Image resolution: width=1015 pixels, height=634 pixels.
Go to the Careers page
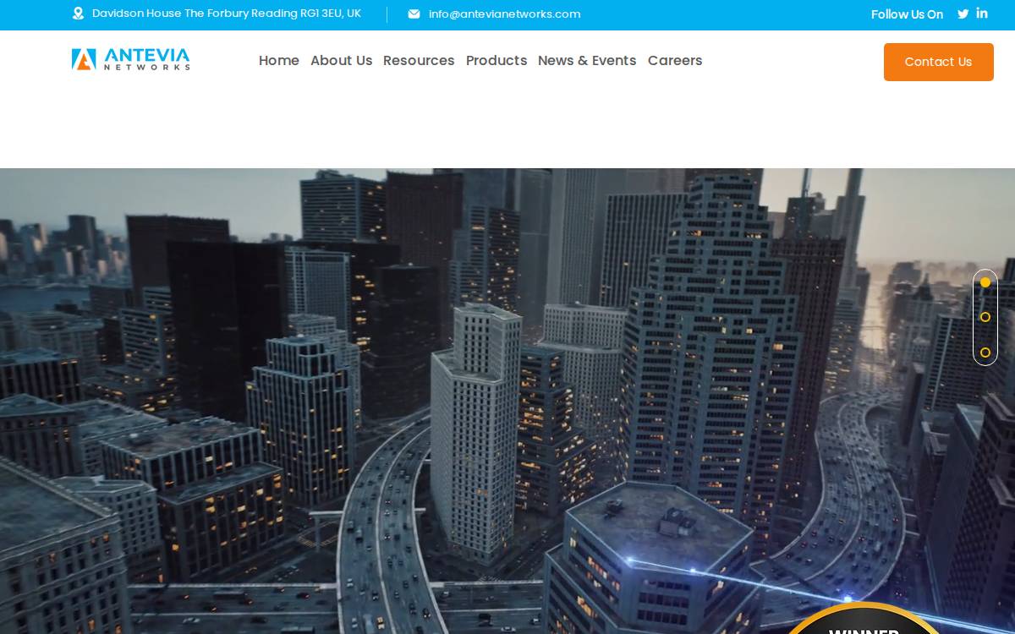tap(675, 61)
